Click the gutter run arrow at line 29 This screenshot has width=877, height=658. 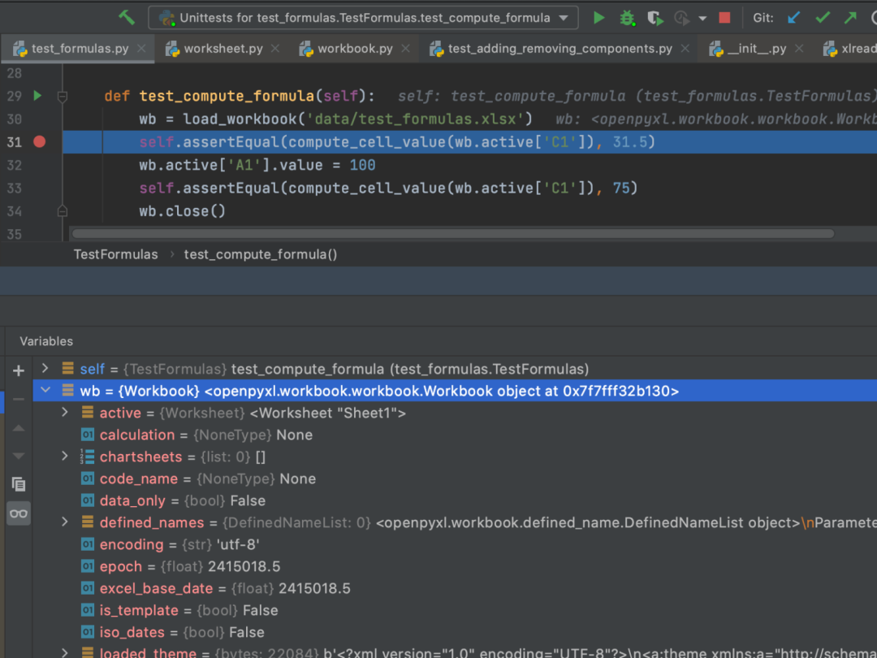[x=37, y=95]
